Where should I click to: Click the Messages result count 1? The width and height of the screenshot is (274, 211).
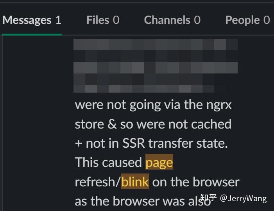pos(58,20)
